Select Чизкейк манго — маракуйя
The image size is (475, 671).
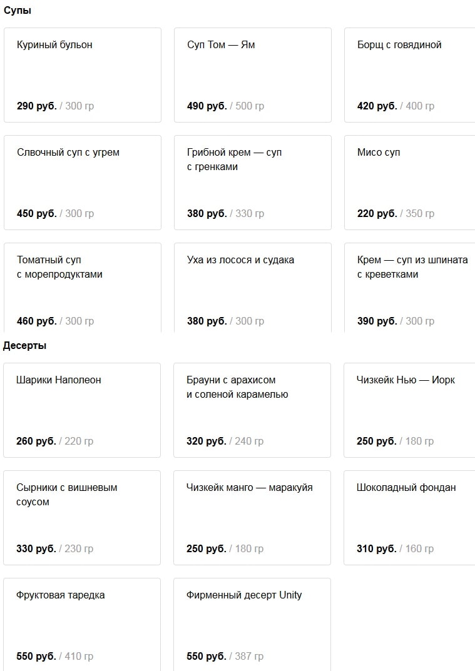pos(252,518)
